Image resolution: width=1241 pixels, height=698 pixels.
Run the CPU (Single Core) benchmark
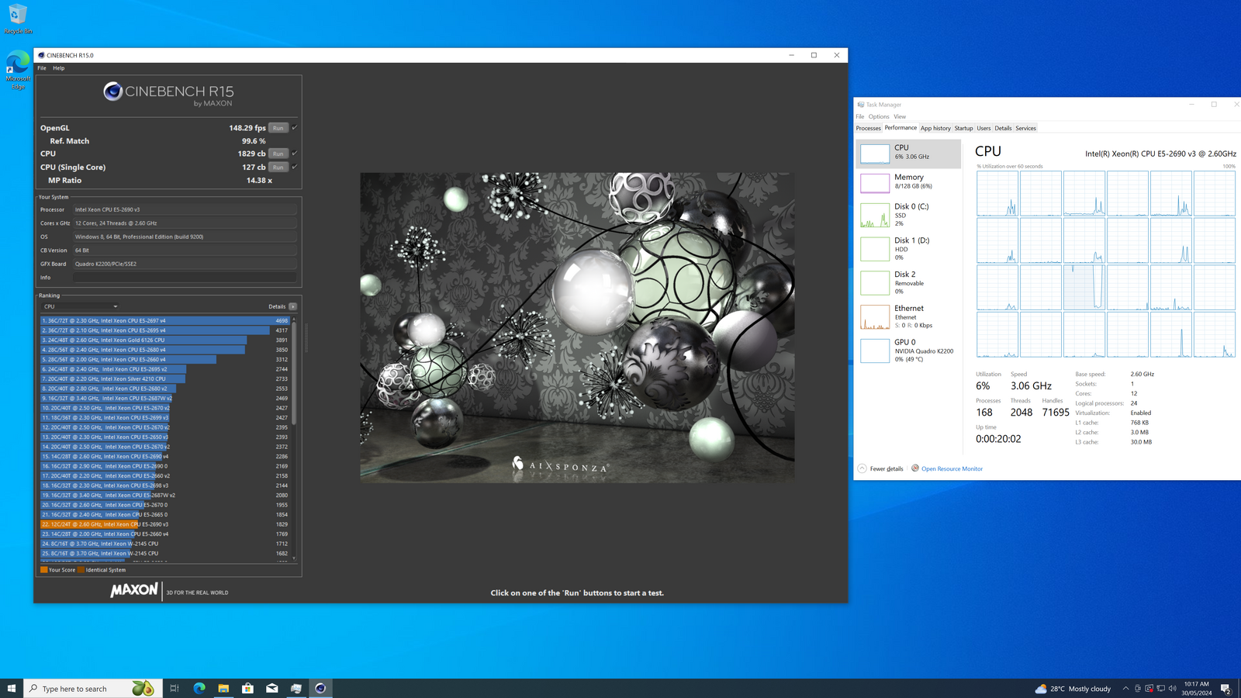pos(278,167)
